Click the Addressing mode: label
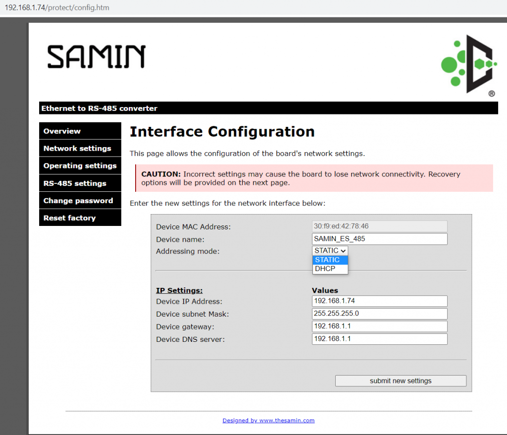The width and height of the screenshot is (507, 435). (x=188, y=251)
